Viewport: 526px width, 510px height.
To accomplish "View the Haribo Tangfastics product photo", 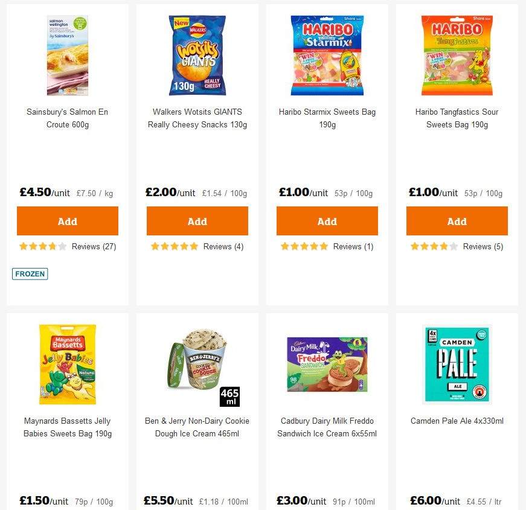I will [x=457, y=54].
